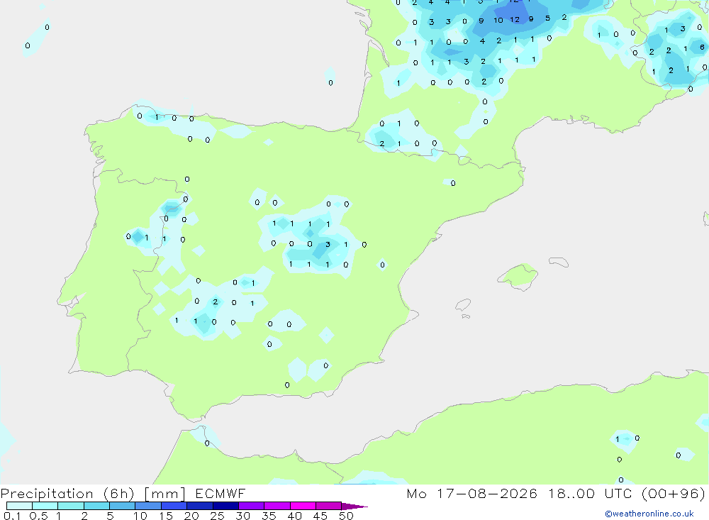Click the map value '10' over France

pyautogui.click(x=498, y=21)
